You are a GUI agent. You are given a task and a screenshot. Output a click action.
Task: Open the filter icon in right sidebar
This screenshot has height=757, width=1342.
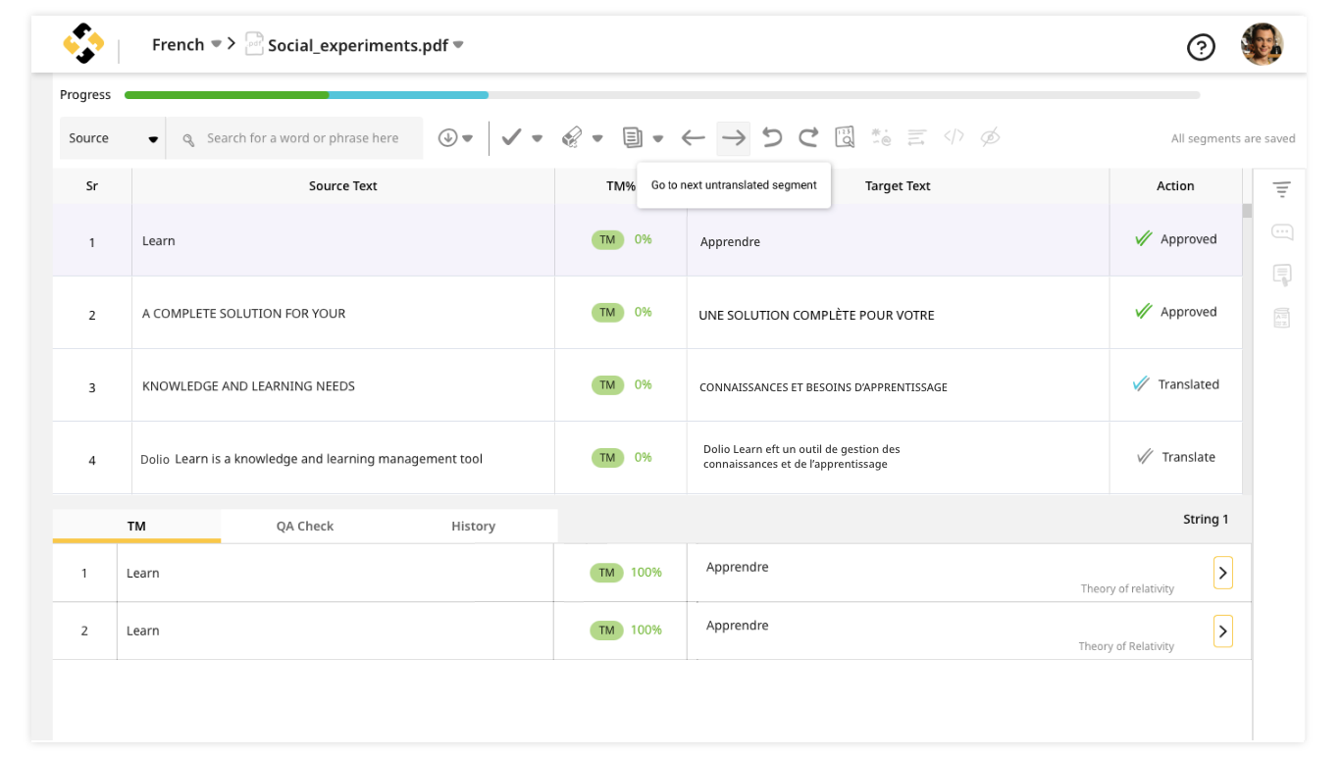(x=1281, y=189)
